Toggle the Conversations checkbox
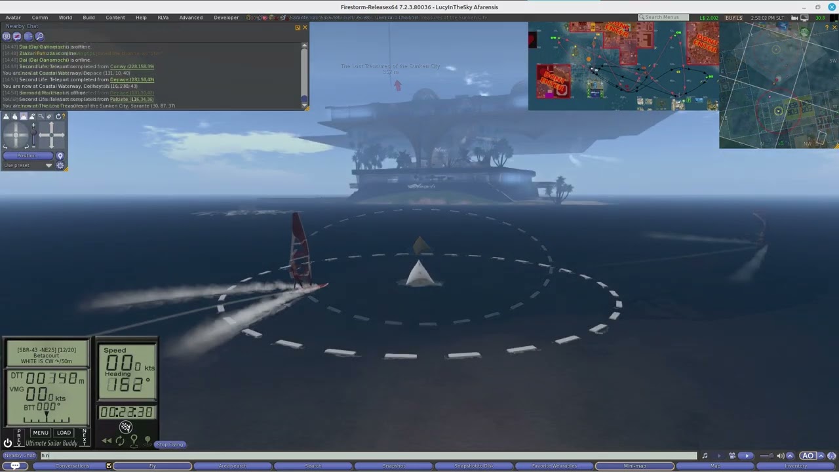The image size is (839, 472). (x=109, y=466)
